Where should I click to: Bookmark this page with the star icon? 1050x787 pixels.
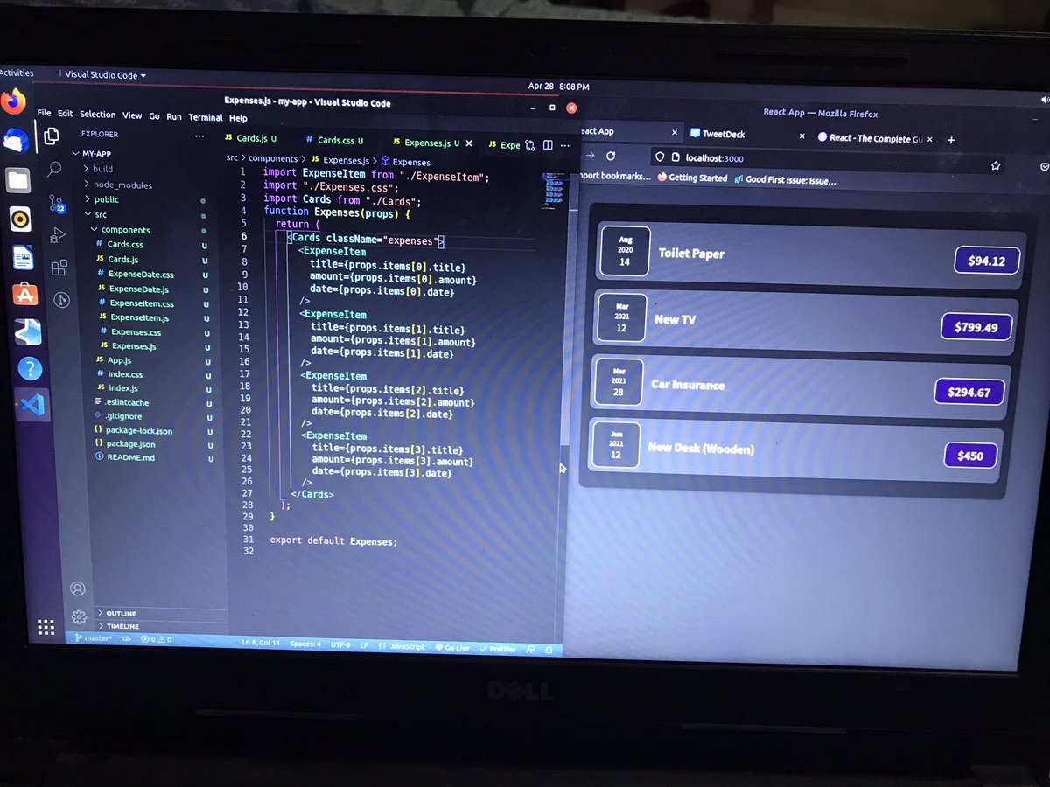[995, 164]
